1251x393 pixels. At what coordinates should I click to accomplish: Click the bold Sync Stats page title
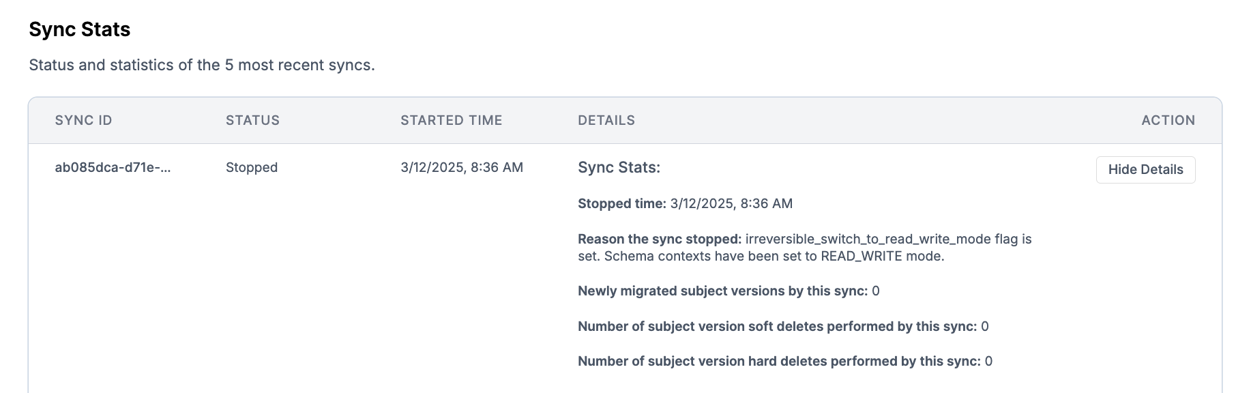79,29
